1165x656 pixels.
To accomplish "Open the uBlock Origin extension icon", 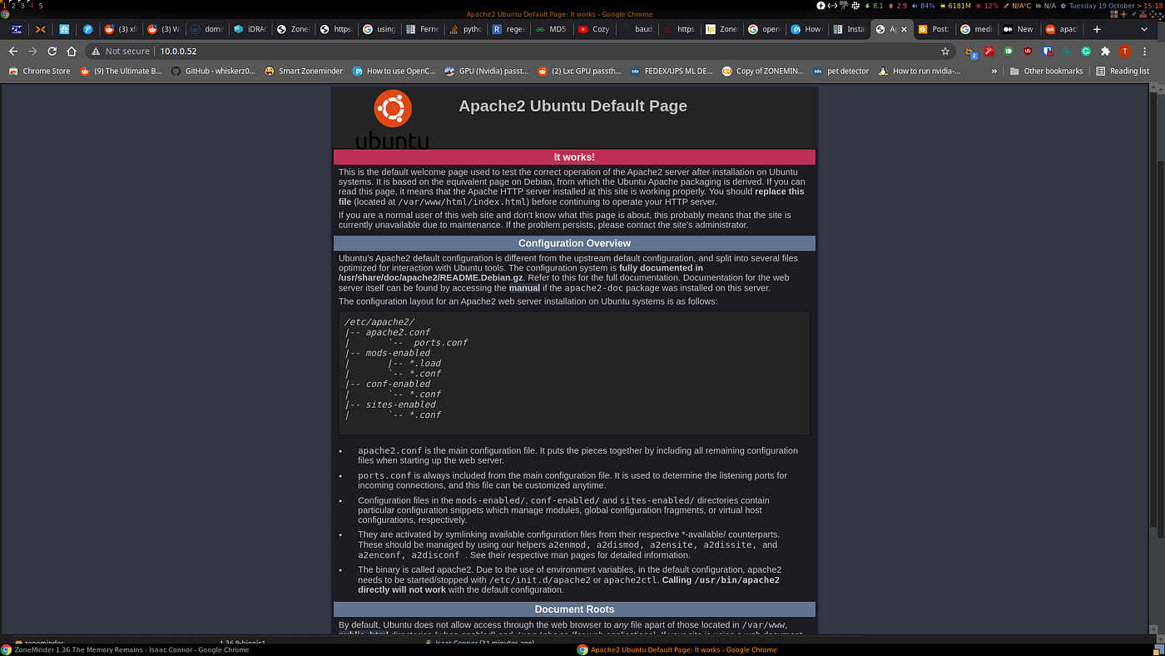I will coord(1029,51).
